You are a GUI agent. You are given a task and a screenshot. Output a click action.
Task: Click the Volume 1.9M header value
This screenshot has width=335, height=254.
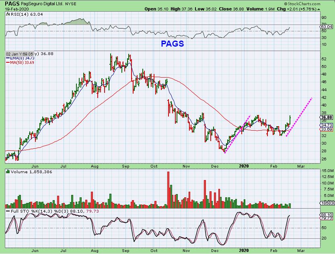pos(260,9)
